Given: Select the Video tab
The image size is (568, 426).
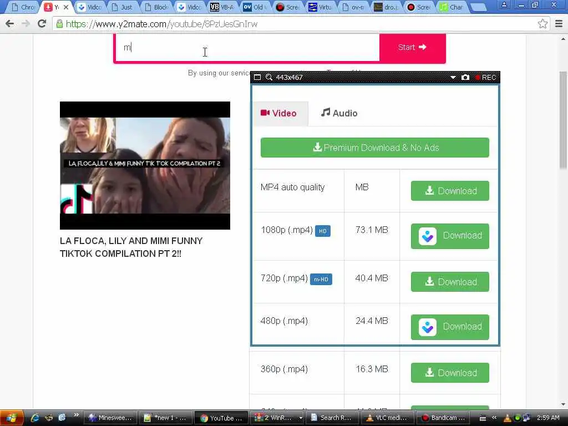Looking at the screenshot, I should [x=280, y=113].
